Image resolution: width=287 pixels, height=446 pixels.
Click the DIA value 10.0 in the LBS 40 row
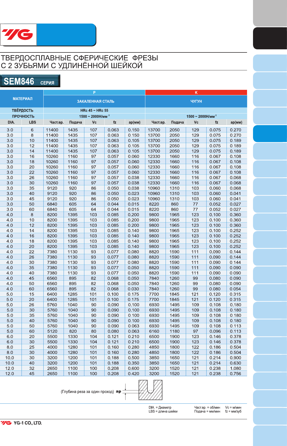10,363
